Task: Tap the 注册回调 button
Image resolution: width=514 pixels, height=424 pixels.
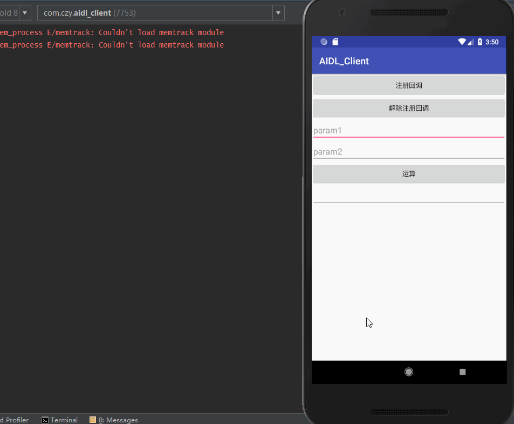Action: click(x=408, y=85)
